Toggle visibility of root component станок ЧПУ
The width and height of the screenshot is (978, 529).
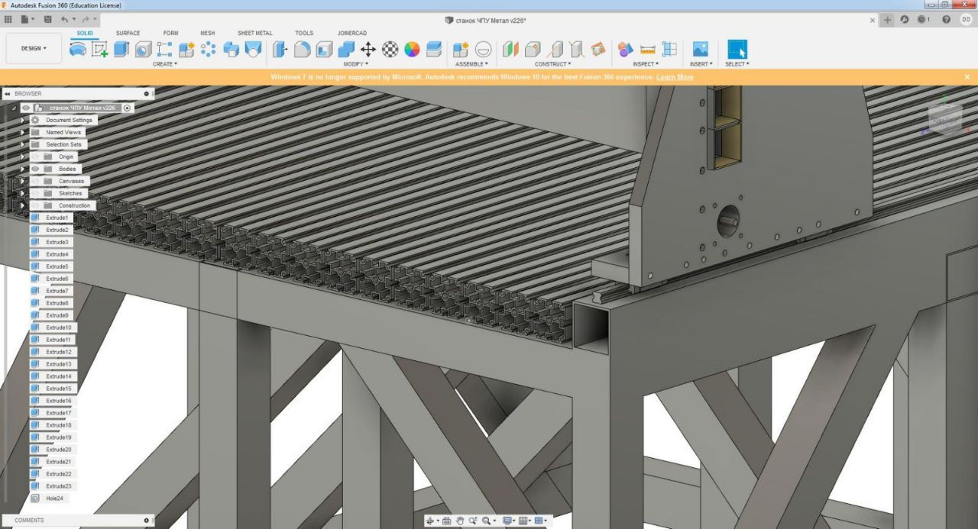pos(26,108)
